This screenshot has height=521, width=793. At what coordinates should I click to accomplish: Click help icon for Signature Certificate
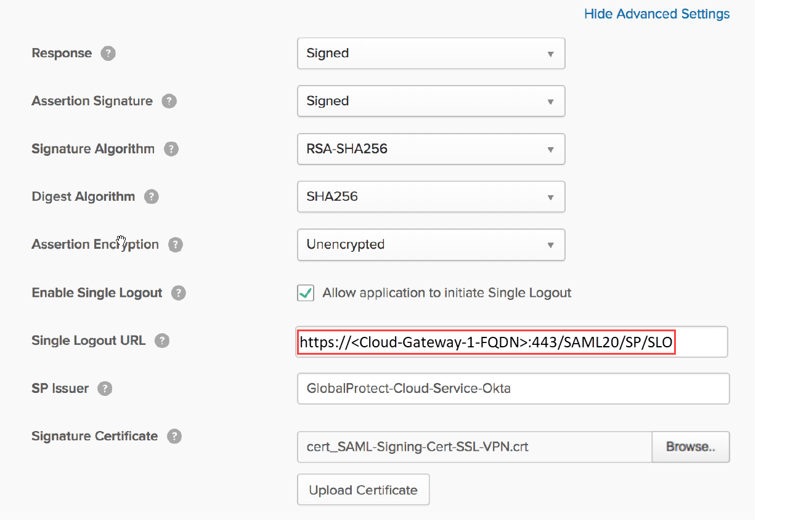[x=174, y=437]
